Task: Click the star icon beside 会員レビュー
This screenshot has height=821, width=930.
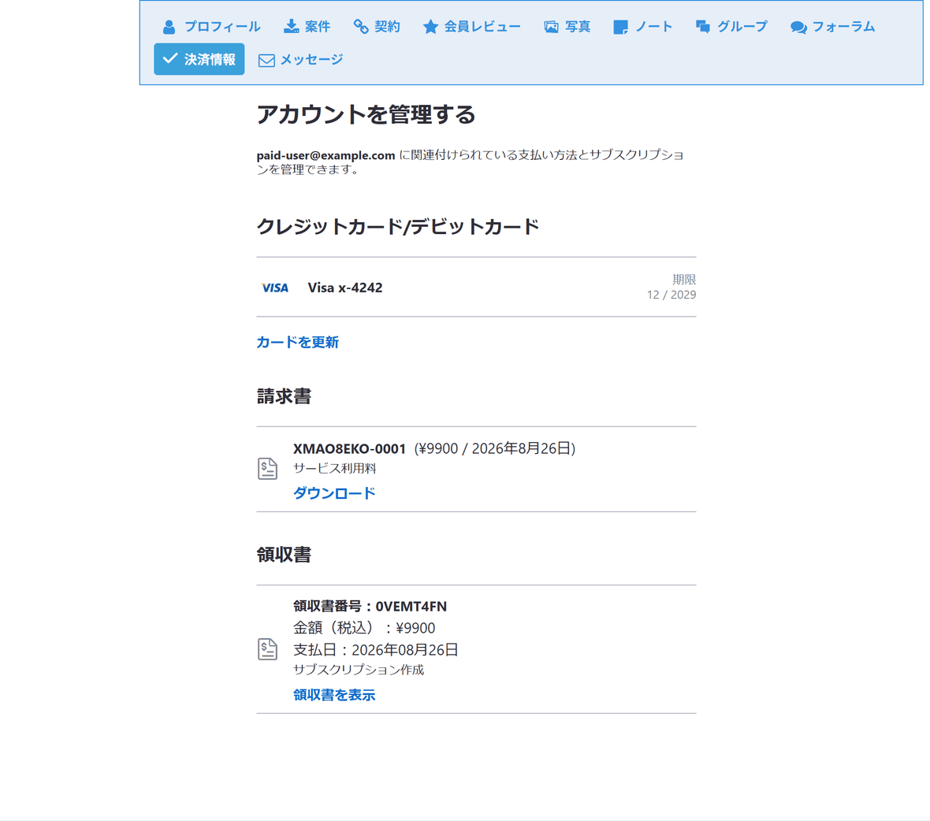Action: [x=430, y=27]
